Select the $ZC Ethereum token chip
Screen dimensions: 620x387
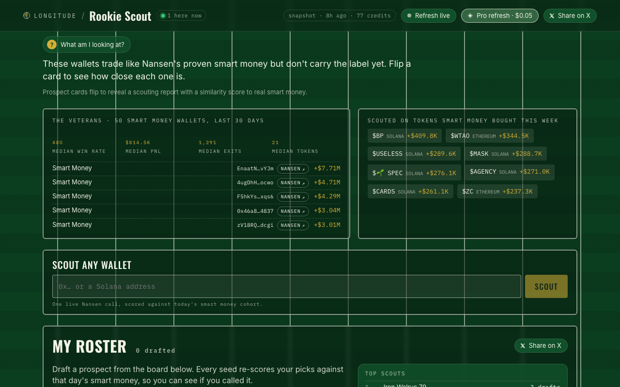pos(497,192)
